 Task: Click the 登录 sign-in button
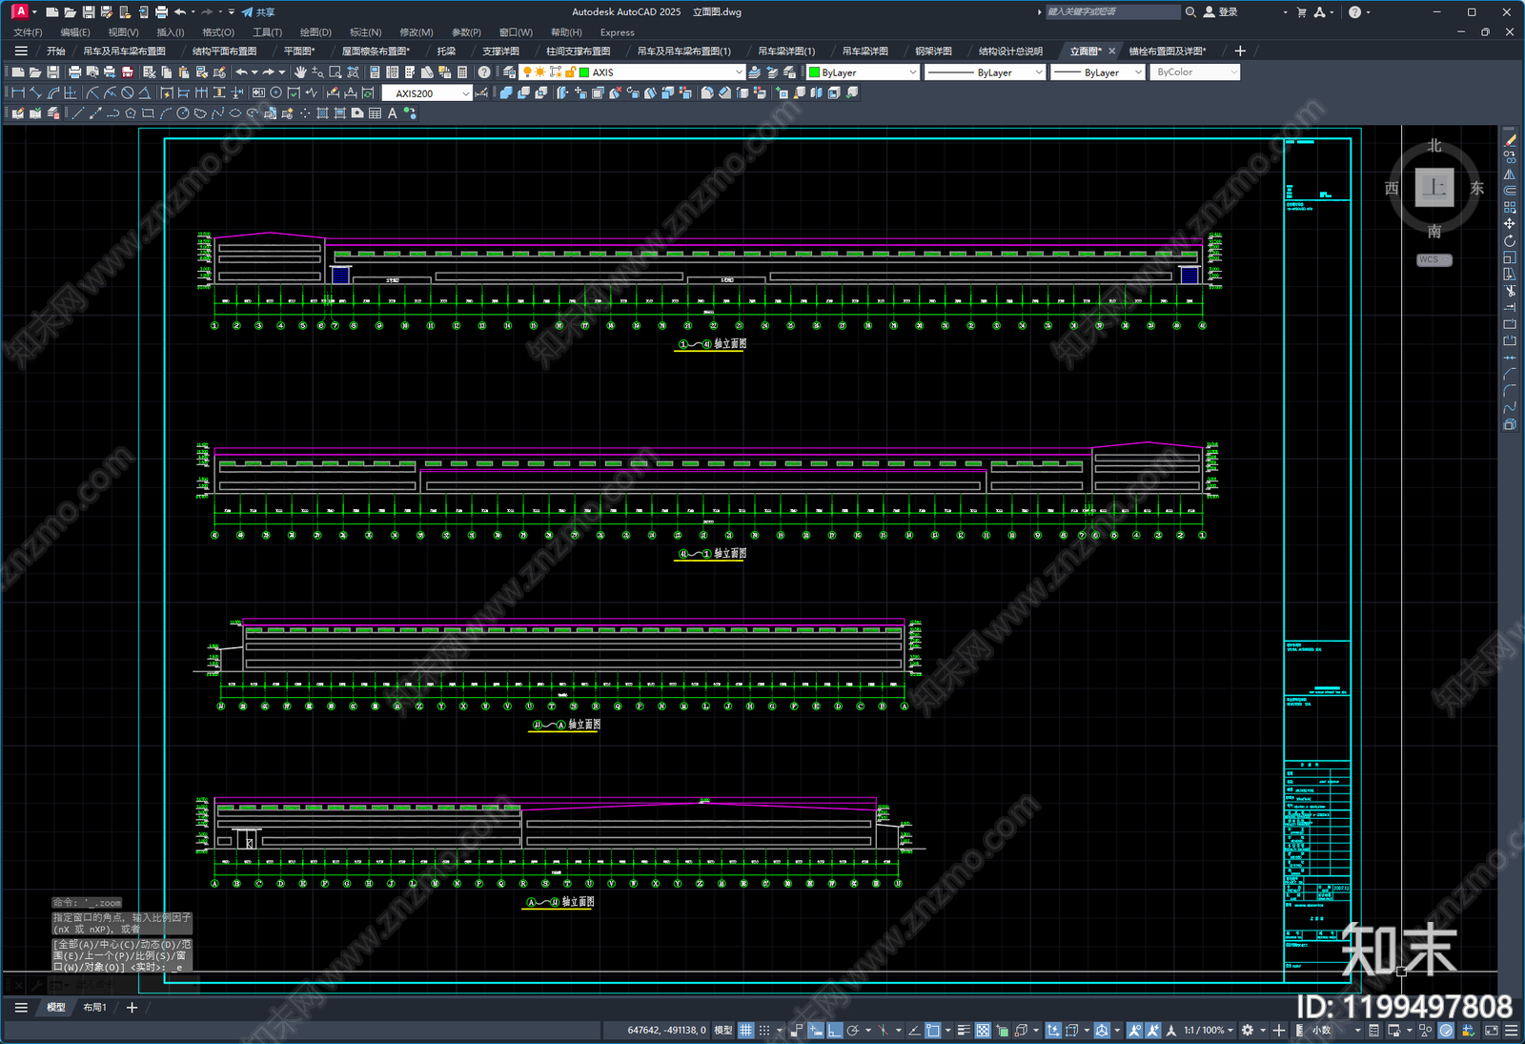point(1221,12)
